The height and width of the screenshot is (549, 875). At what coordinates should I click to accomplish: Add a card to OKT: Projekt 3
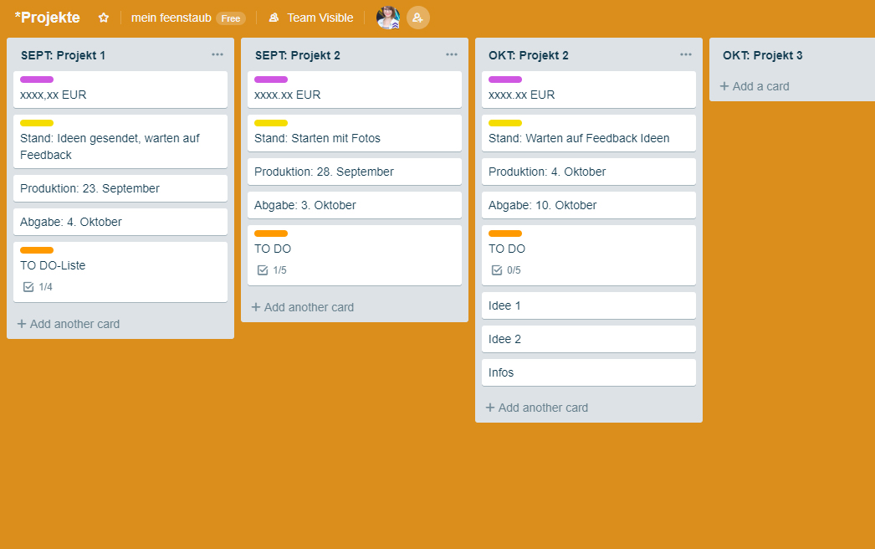coord(760,86)
